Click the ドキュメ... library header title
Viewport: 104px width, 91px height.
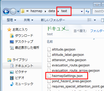click(x=58, y=29)
